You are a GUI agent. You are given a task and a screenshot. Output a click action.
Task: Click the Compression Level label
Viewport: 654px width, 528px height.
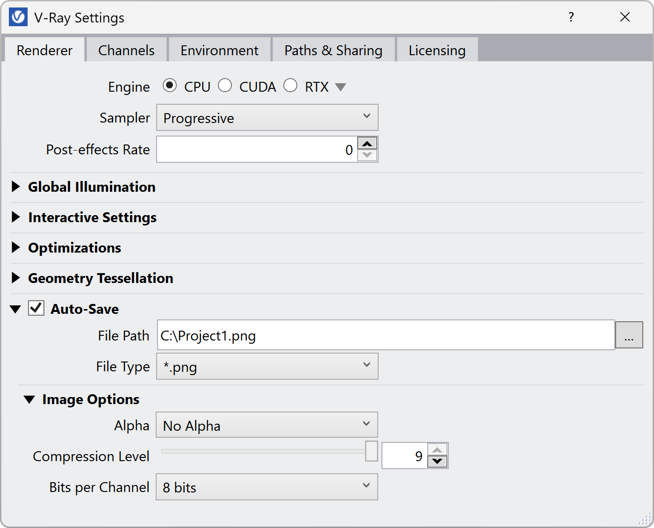click(x=91, y=456)
